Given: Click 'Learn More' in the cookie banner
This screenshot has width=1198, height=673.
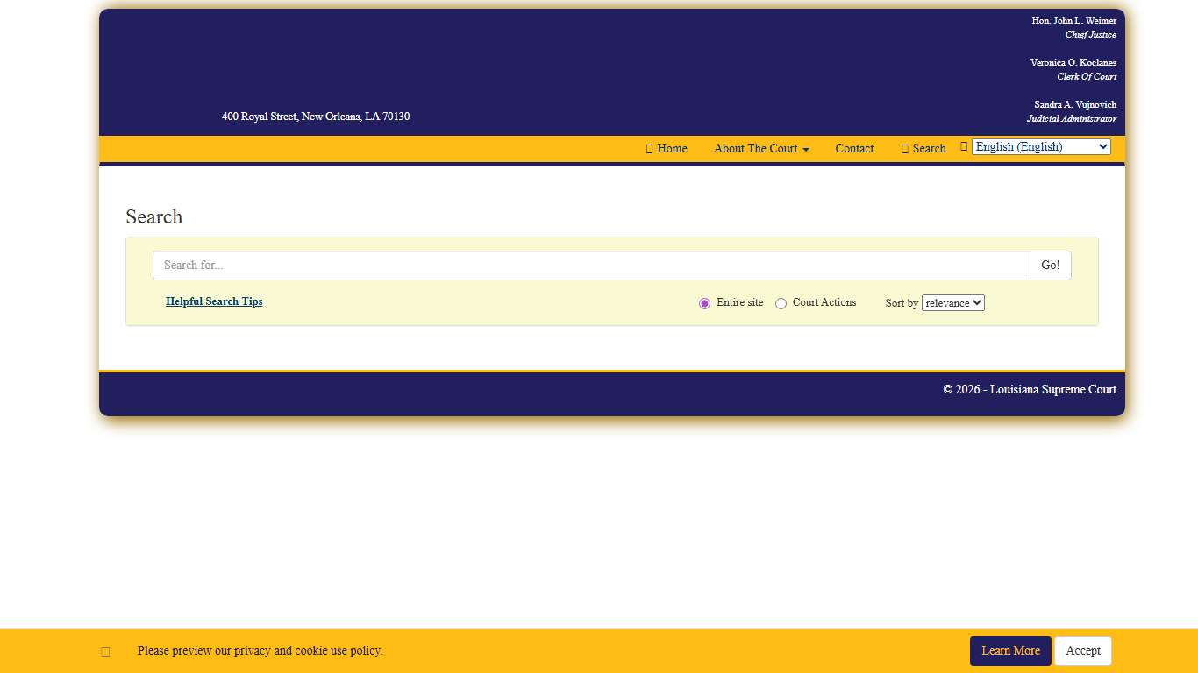Looking at the screenshot, I should tap(1010, 650).
